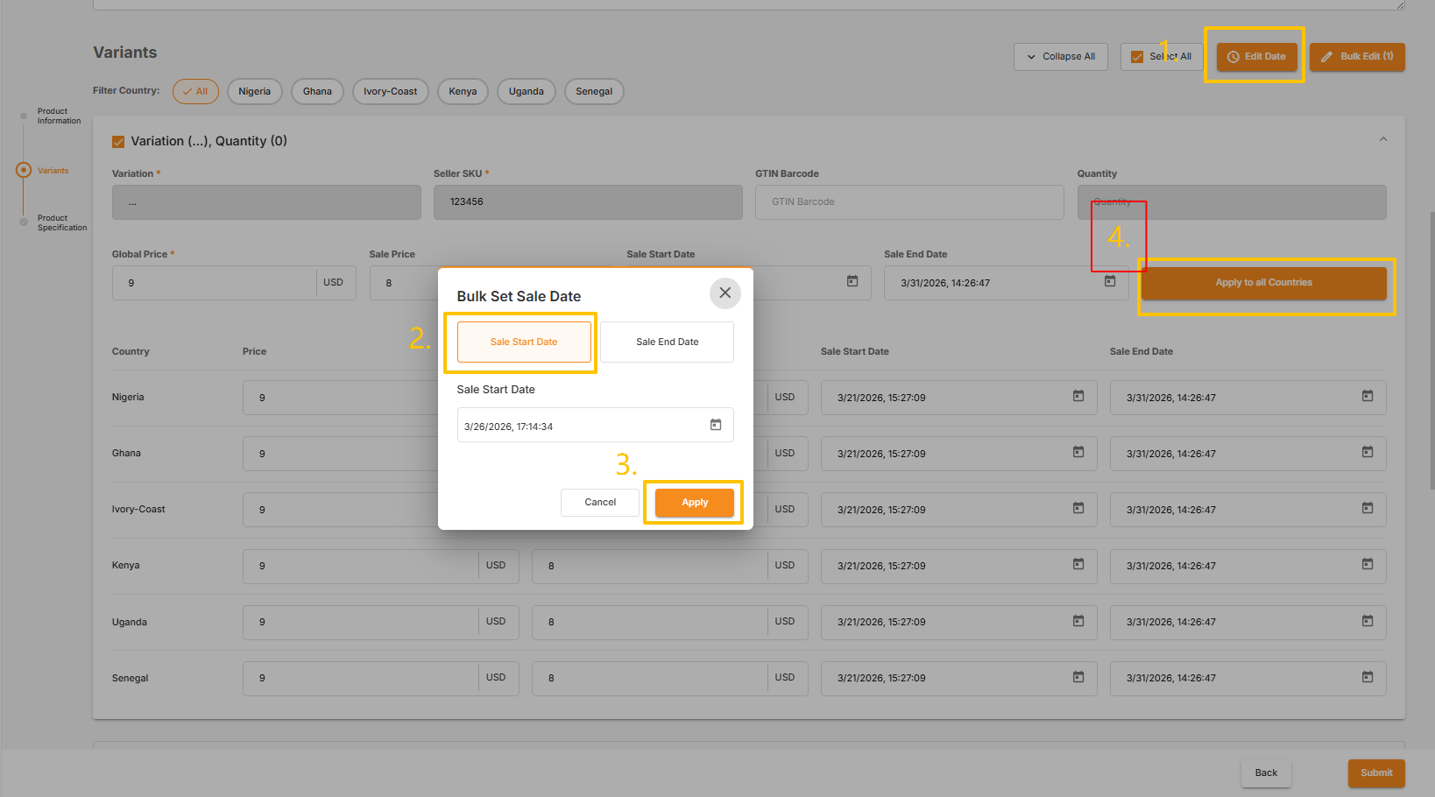Close the Bulk Set Sale Date dialog
The width and height of the screenshot is (1435, 797).
(725, 293)
